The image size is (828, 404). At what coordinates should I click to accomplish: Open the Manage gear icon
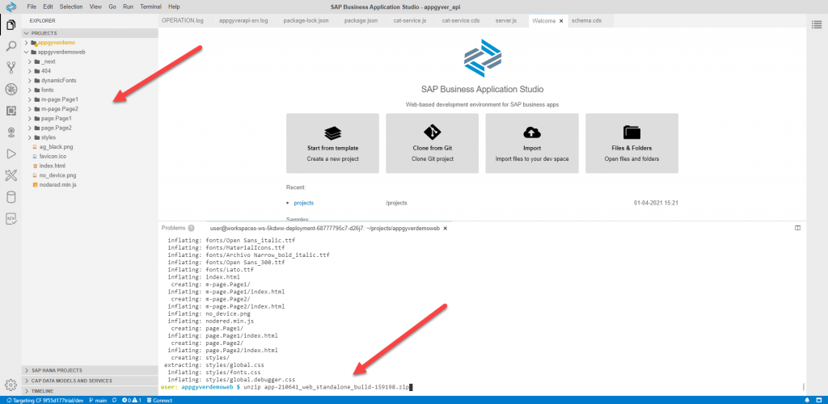pos(10,385)
